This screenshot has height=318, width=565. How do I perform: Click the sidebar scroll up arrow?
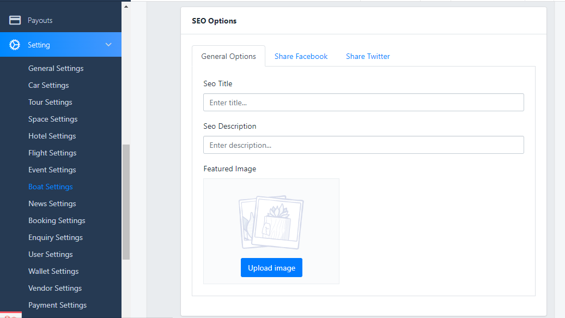pyautogui.click(x=126, y=7)
